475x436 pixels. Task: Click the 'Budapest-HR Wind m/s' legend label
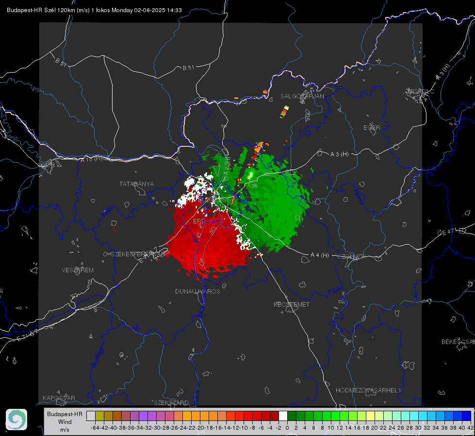click(x=65, y=422)
